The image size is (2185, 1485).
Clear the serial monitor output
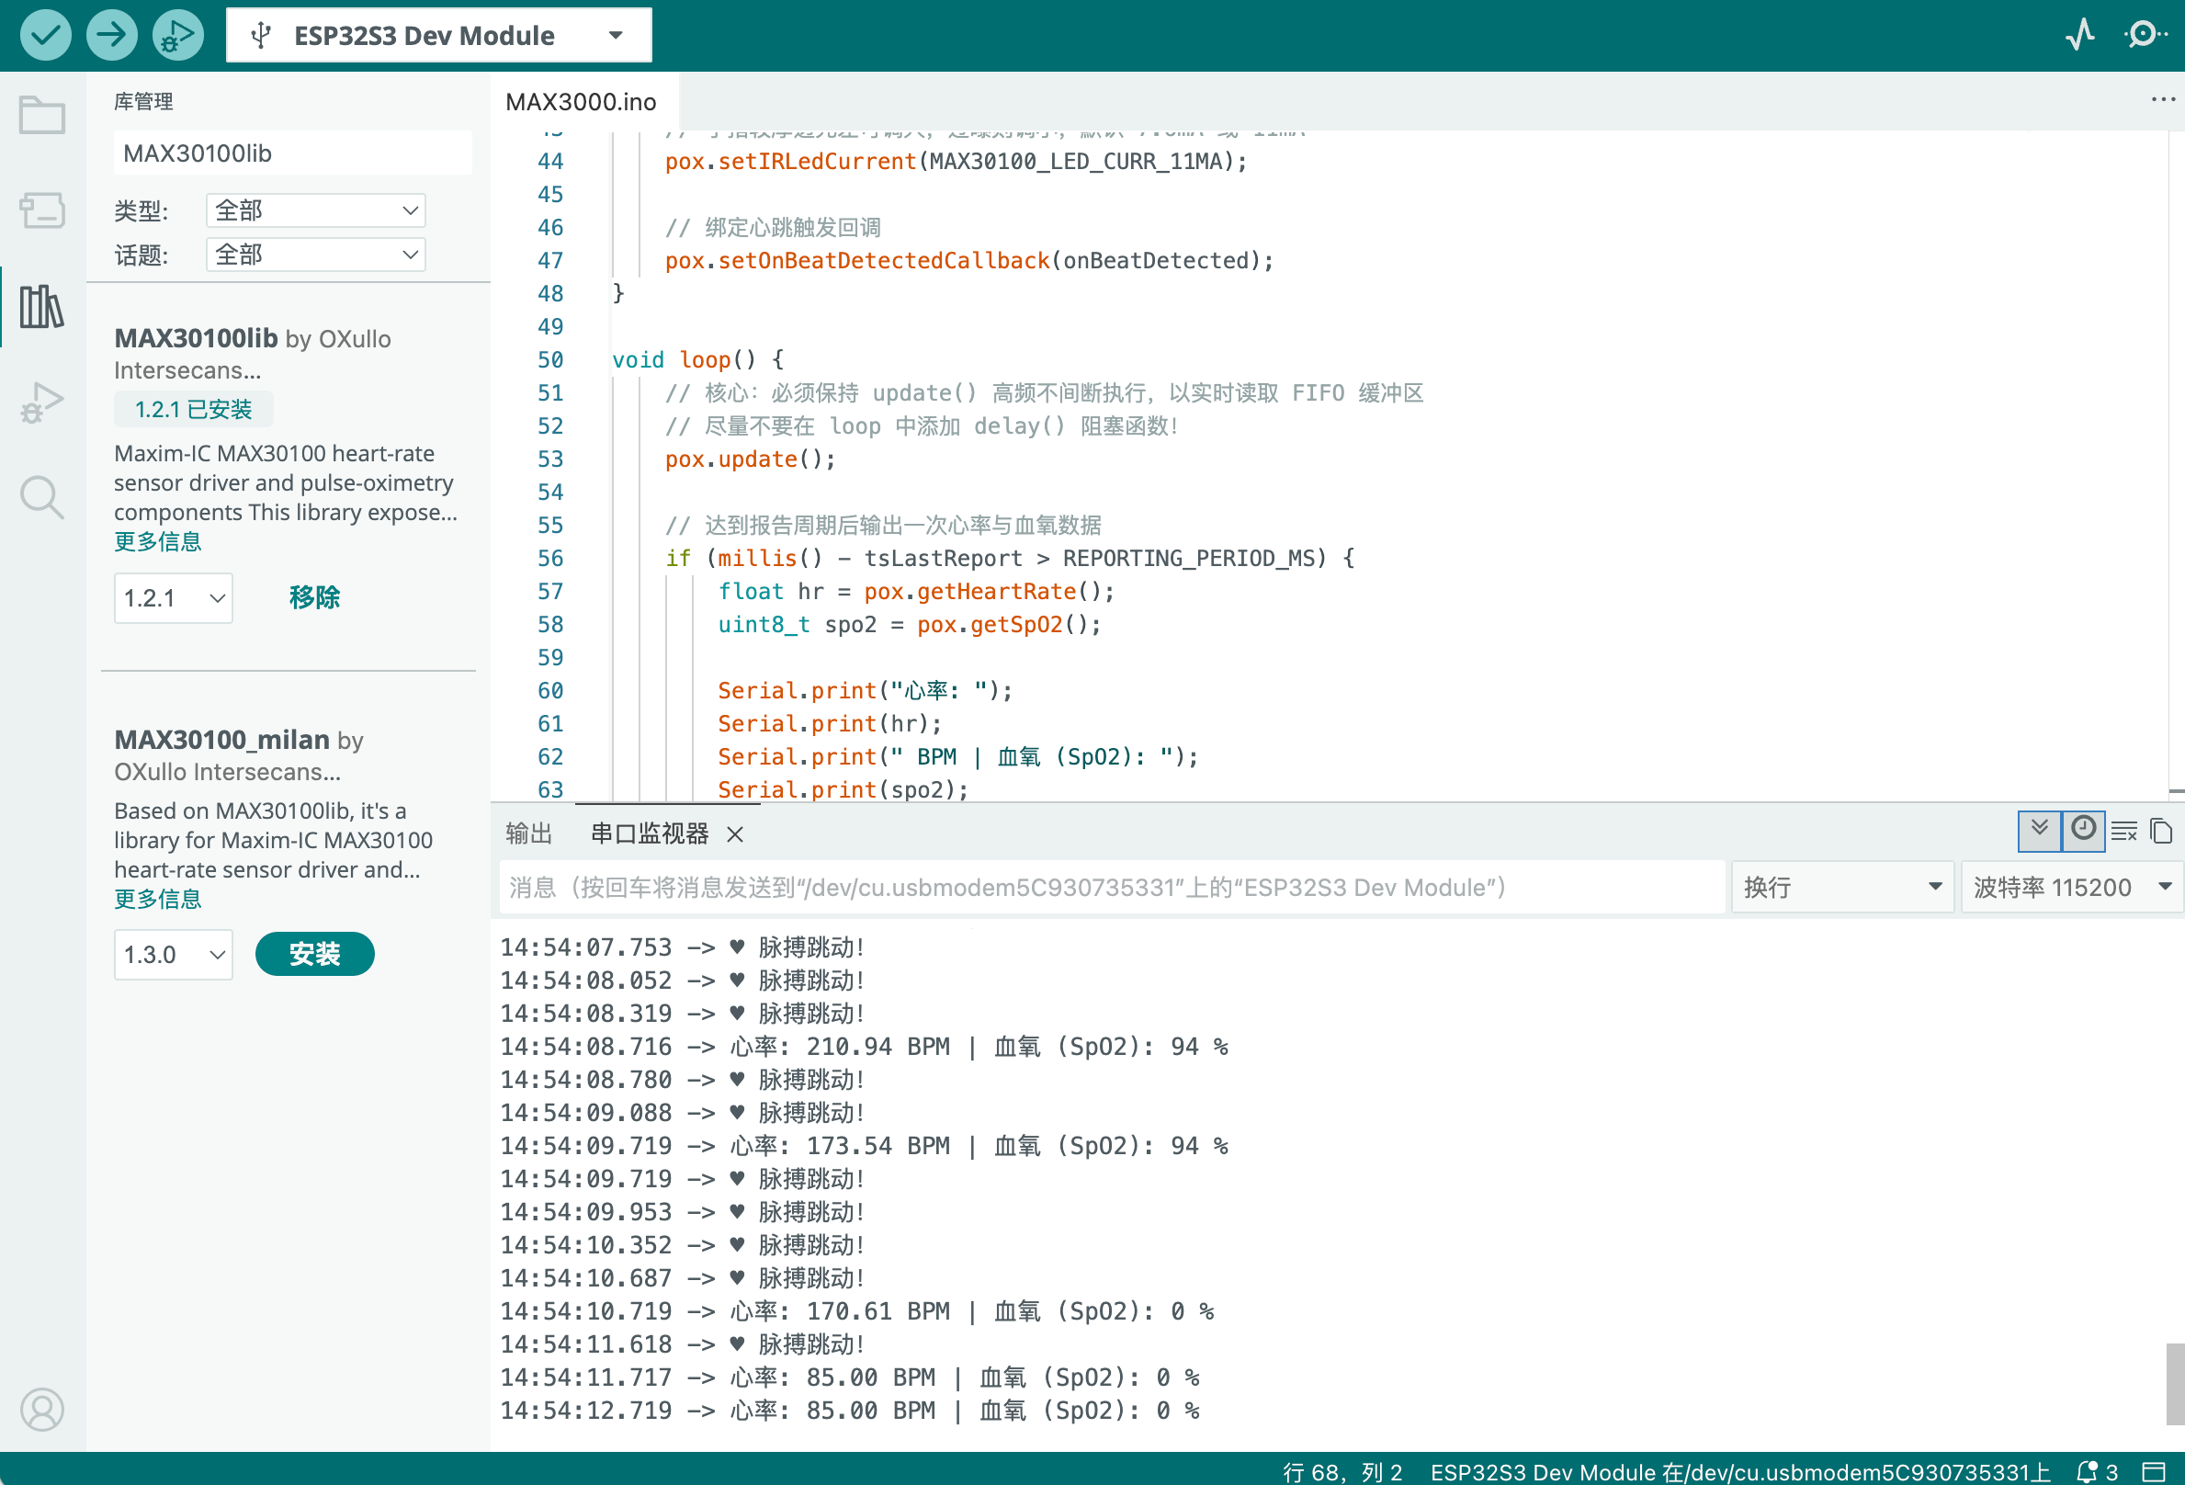pos(2123,832)
